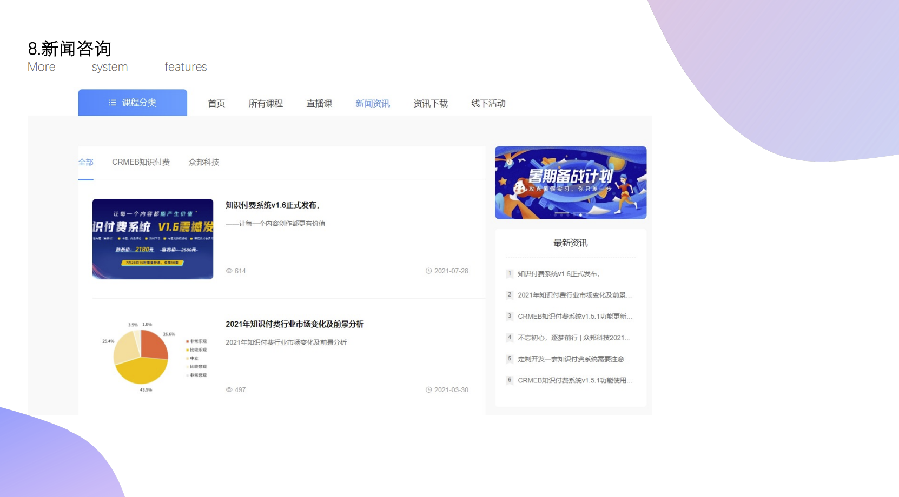
Task: Open 资讯下载 navigation item
Action: [431, 104]
